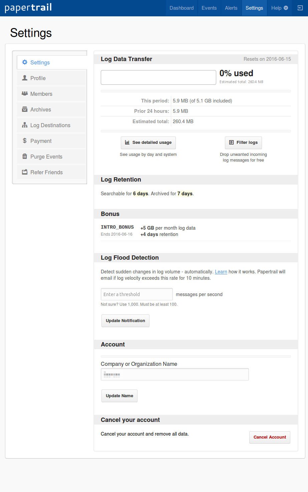
Task: Click the Archives box icon
Action: [25, 109]
